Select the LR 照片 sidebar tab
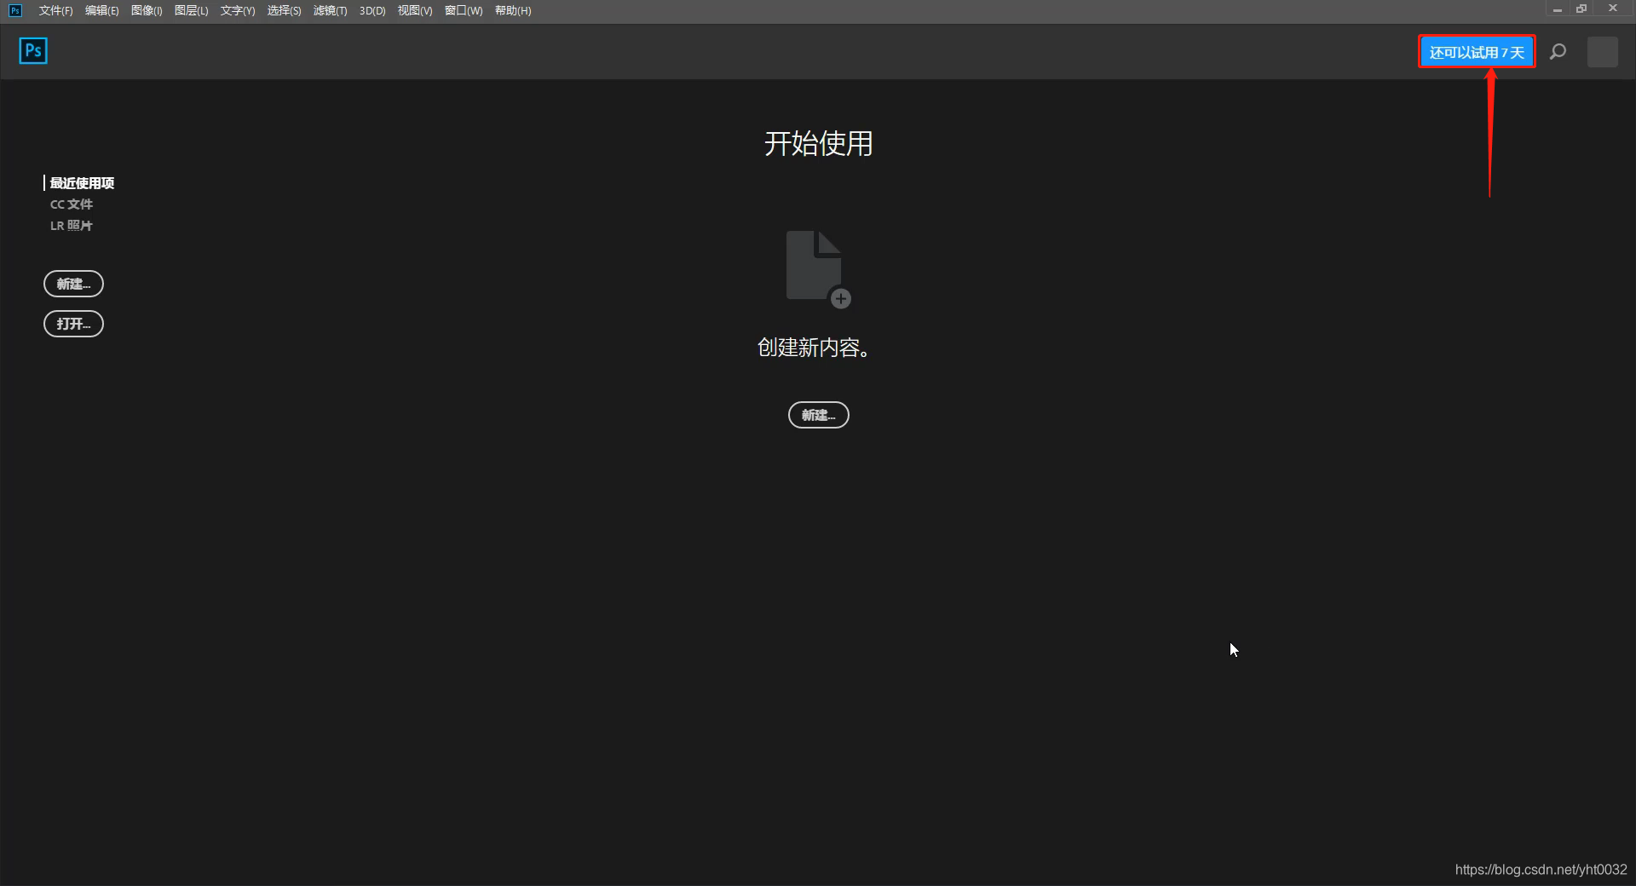Image resolution: width=1636 pixels, height=886 pixels. pos(72,226)
